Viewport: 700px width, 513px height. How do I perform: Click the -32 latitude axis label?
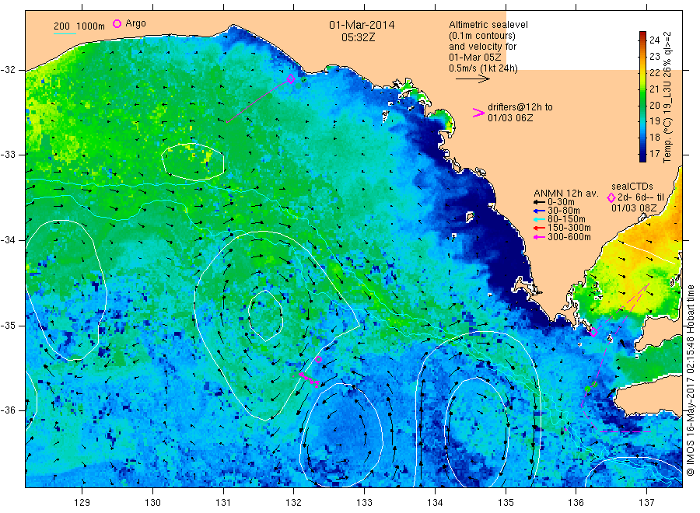point(8,70)
